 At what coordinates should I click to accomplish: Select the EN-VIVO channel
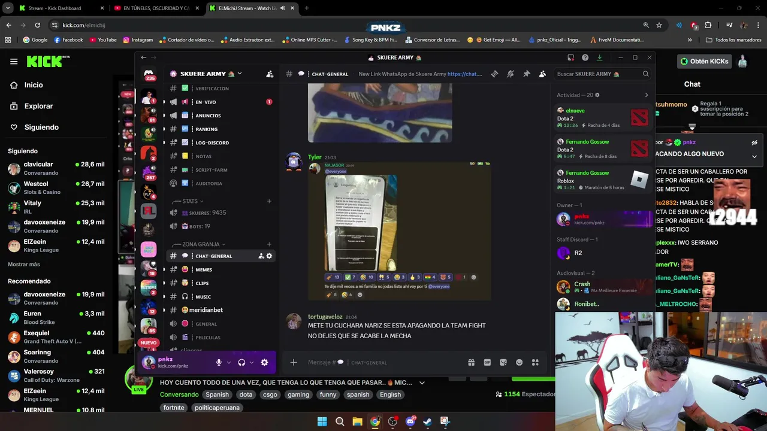[x=221, y=102]
